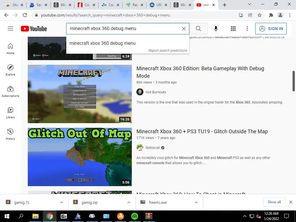Open Library in the sidebar
This screenshot has width=296, height=222.
tap(10, 113)
